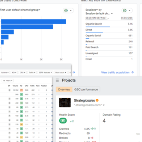Select the Overview tab
Viewport: 142px width, 142px height.
tap(64, 89)
